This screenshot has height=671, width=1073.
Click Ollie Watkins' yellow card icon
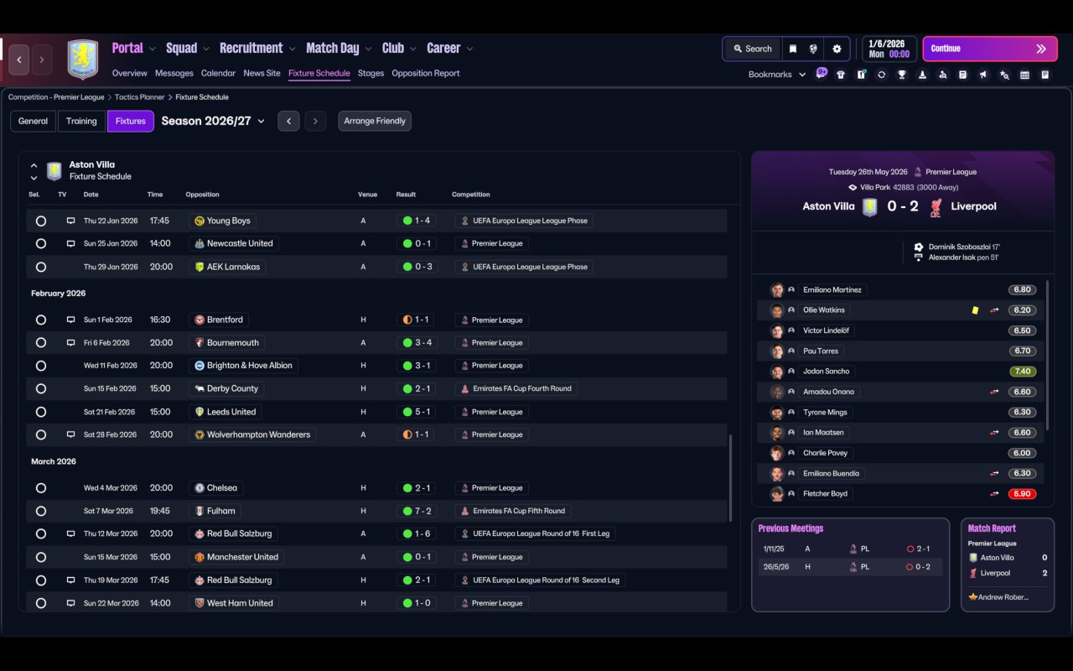(x=975, y=310)
